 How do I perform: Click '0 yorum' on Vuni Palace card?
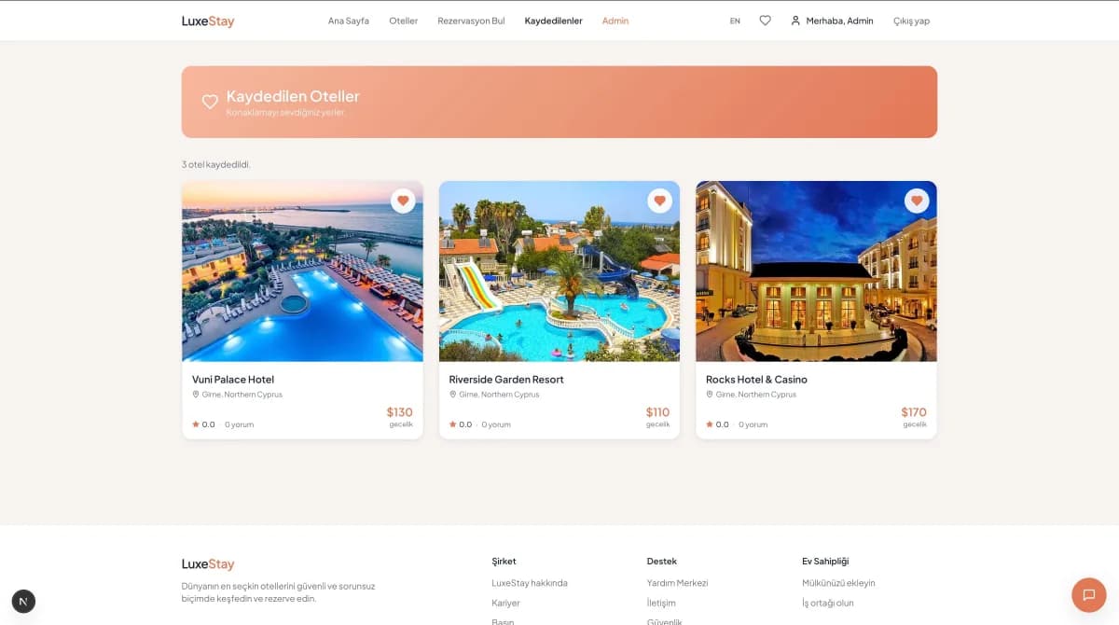[239, 424]
